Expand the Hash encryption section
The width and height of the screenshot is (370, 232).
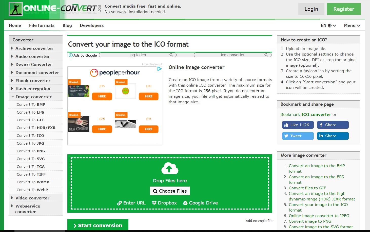tap(36, 89)
